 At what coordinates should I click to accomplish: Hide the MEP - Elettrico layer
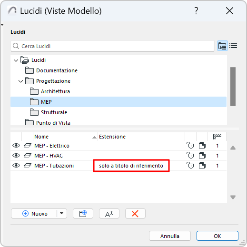tap(16, 146)
